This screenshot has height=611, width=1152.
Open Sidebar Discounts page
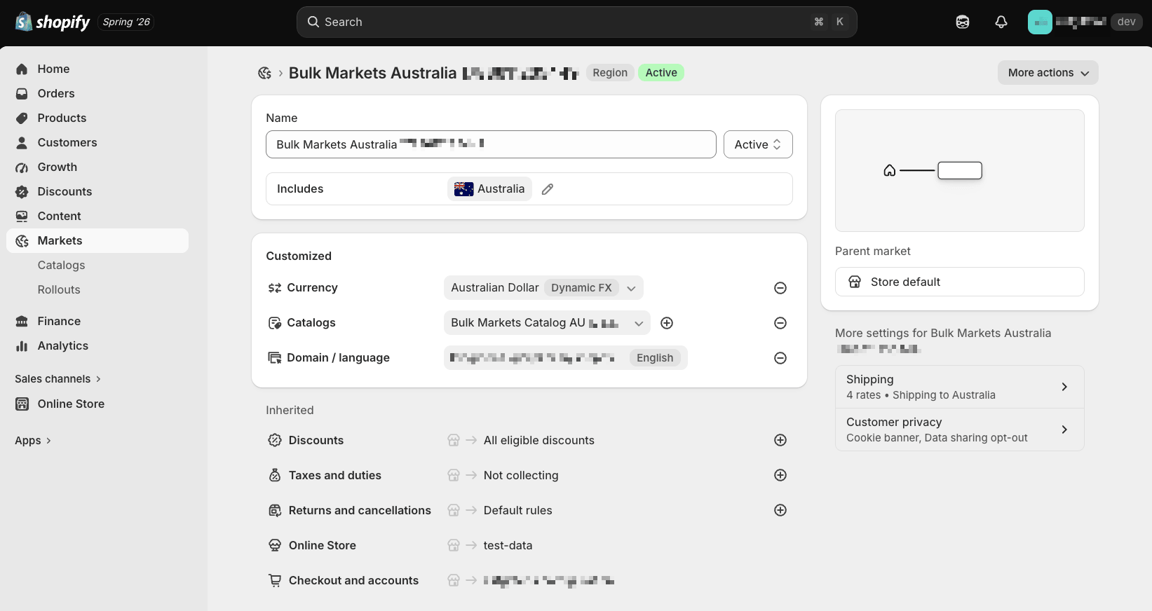tap(97, 191)
